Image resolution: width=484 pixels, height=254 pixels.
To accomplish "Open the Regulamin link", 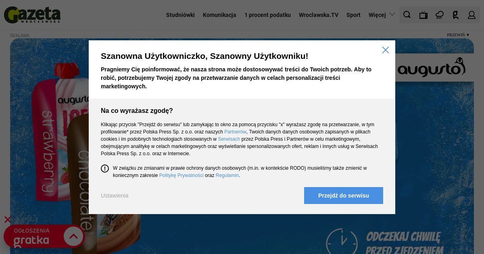I will point(227,175).
